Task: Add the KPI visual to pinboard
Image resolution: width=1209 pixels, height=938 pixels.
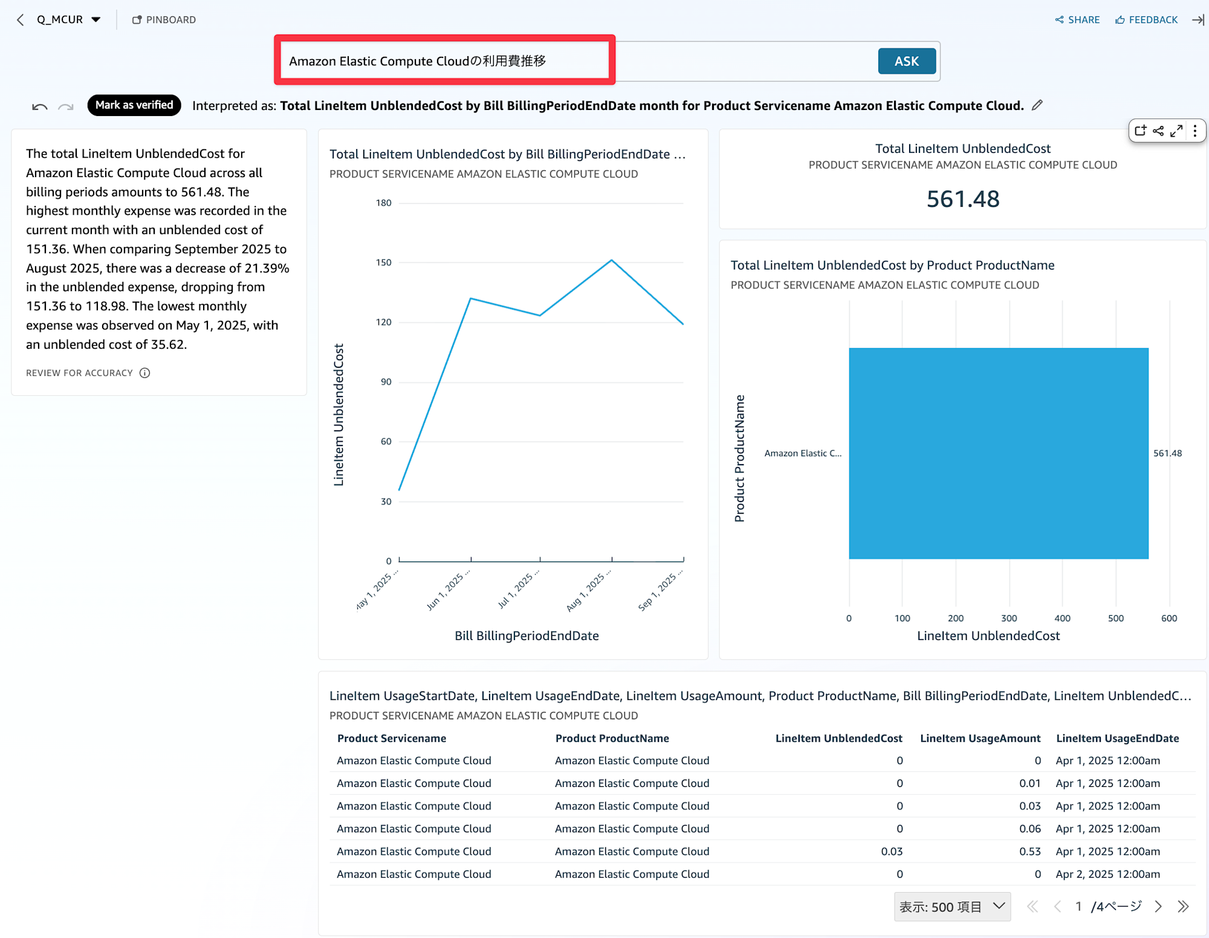Action: [x=1140, y=131]
